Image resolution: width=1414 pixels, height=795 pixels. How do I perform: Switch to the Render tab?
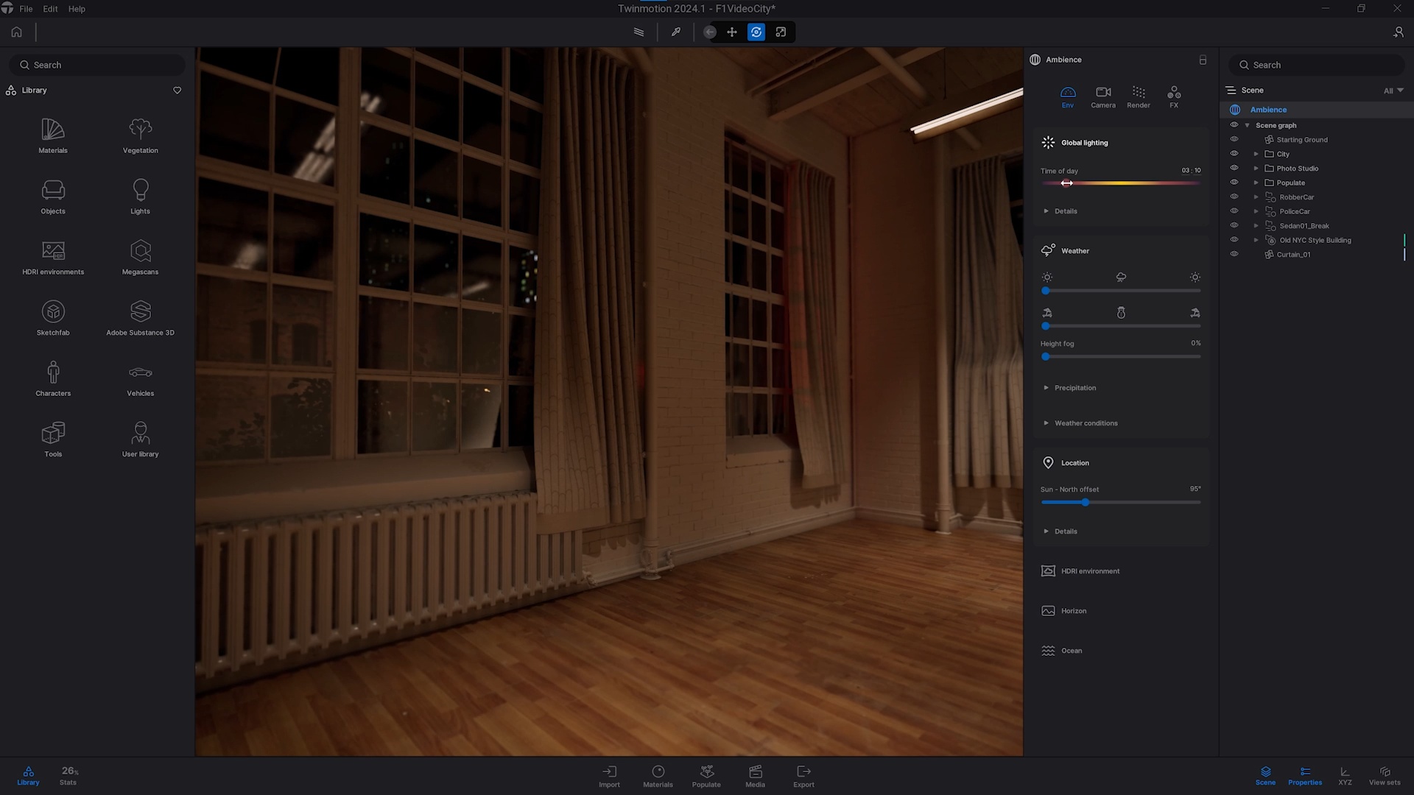[1139, 96]
